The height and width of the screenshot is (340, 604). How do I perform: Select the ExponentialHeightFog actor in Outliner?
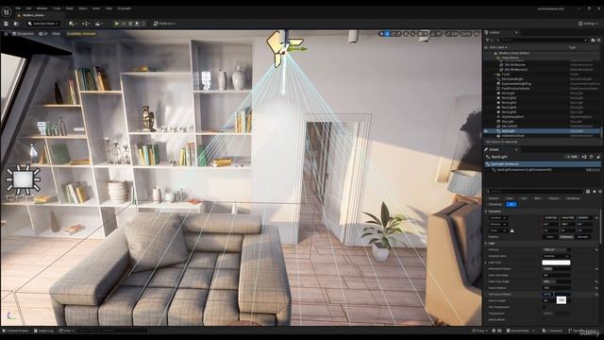pyautogui.click(x=516, y=84)
